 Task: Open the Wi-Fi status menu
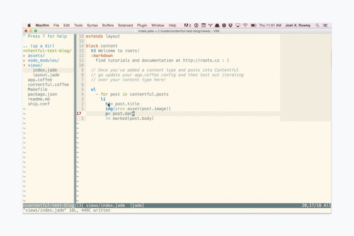coord(245,25)
